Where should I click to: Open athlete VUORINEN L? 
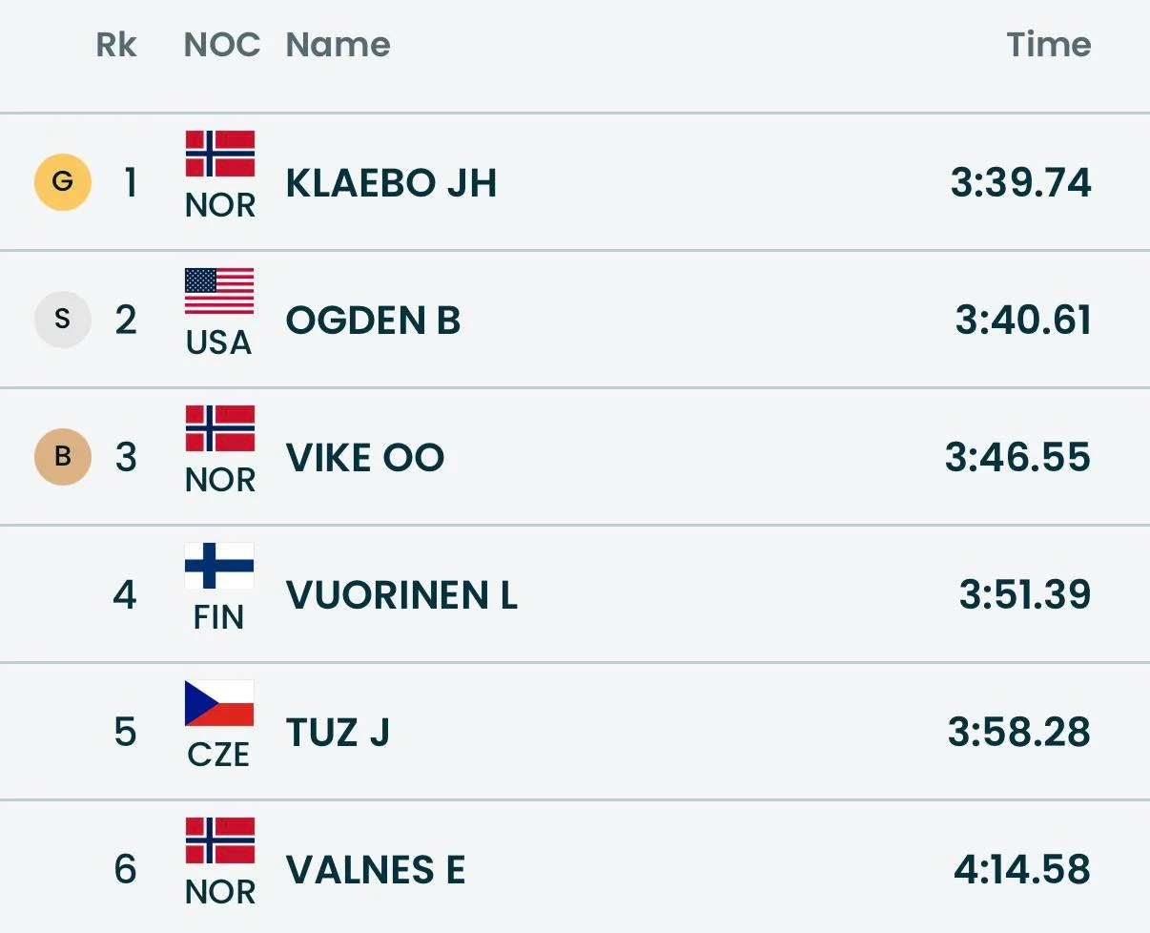pos(401,594)
